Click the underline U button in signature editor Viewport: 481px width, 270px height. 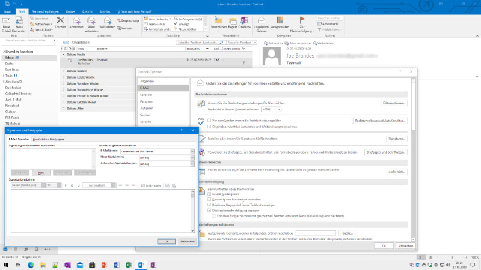pos(79,185)
